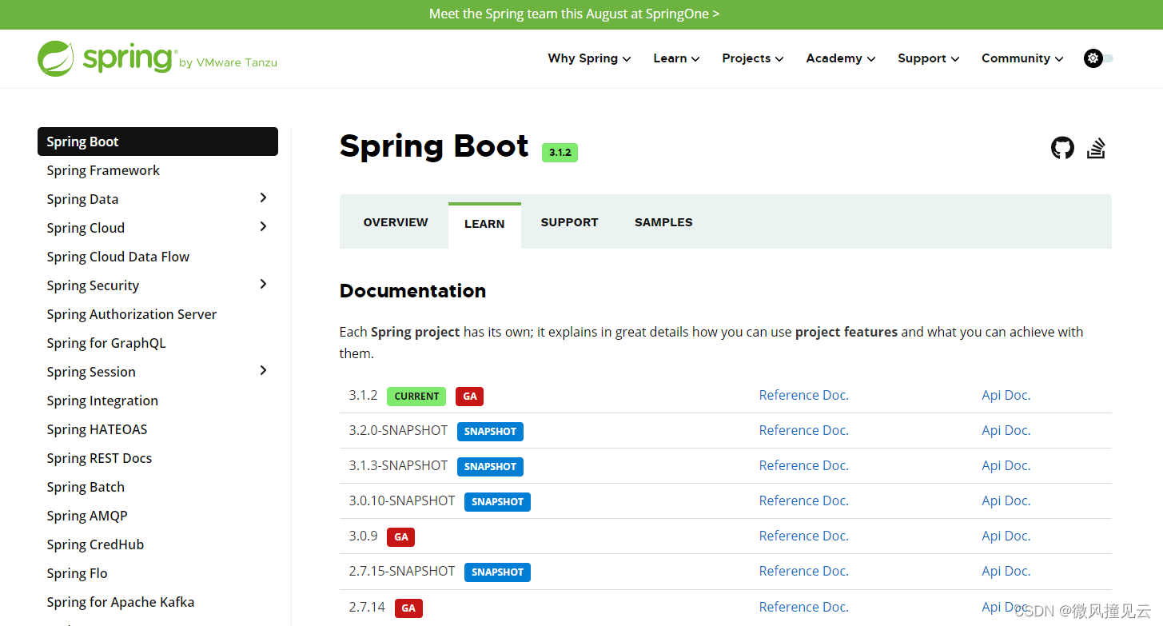This screenshot has height=626, width=1163.
Task: Open Spring Cloud project link
Action: (x=86, y=228)
